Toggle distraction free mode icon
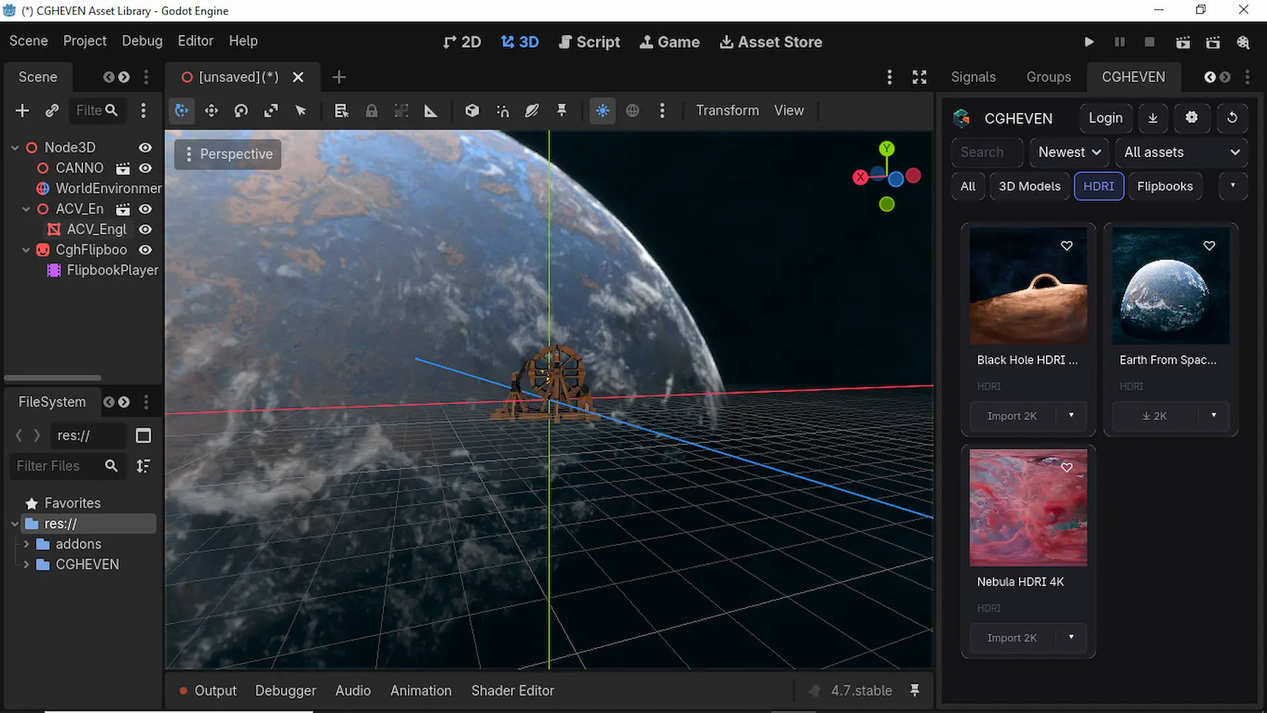 pos(919,77)
